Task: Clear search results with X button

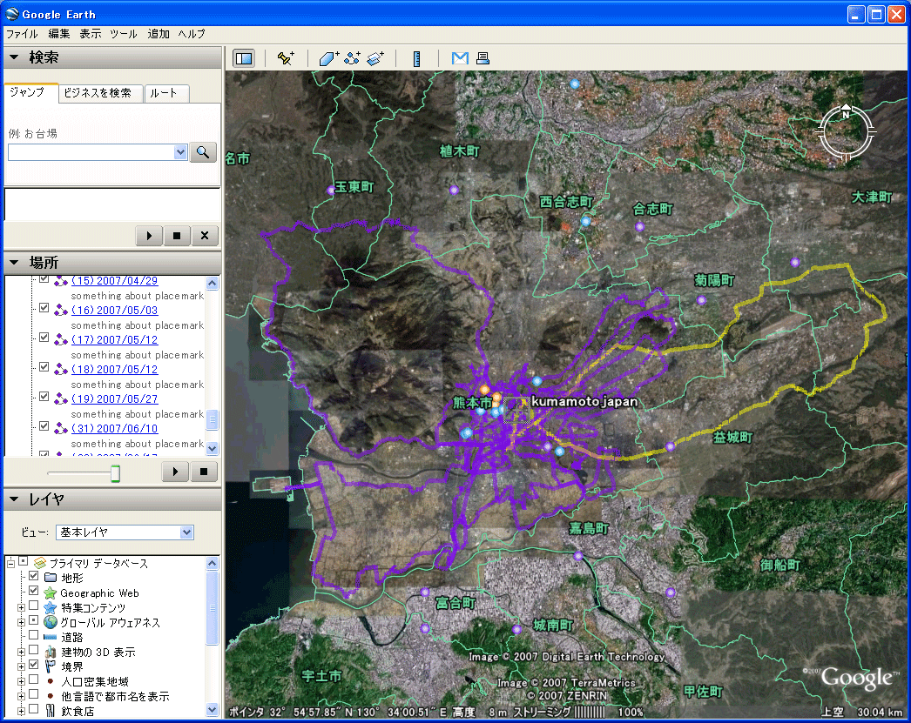Action: pos(205,236)
